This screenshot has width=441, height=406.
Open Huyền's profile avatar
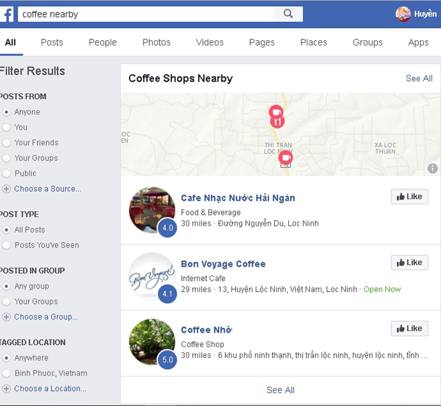click(x=403, y=14)
